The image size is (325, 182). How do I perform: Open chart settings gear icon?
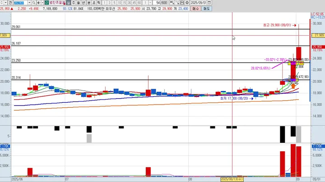coord(187,3)
